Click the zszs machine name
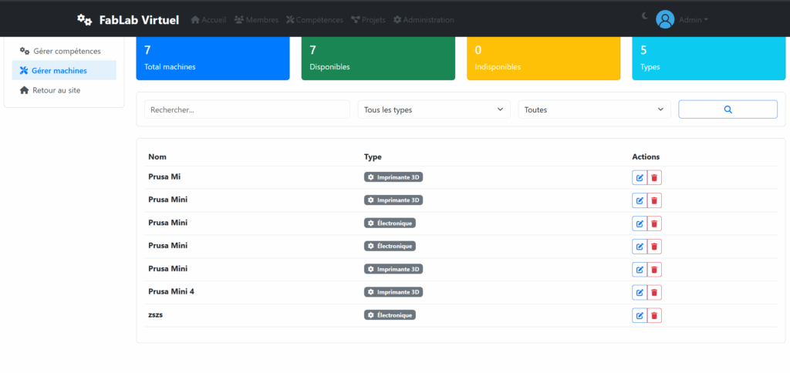This screenshot has height=373, width=790. pyautogui.click(x=156, y=314)
